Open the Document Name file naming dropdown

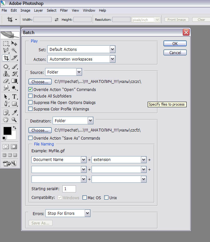coord(59,160)
